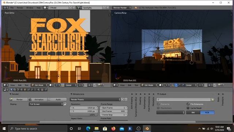Open Text menu in right viewport header
The image size is (234, 132).
point(136,85)
